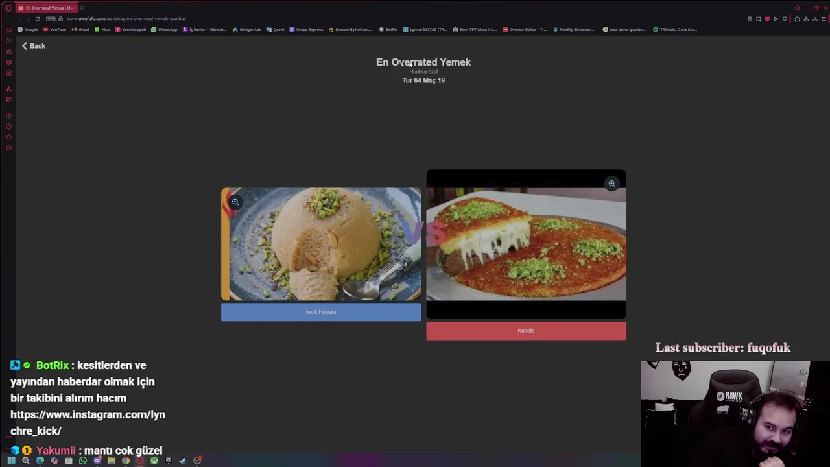Select the Künefe image
Viewport: 830px width, 467px height.
tap(526, 245)
